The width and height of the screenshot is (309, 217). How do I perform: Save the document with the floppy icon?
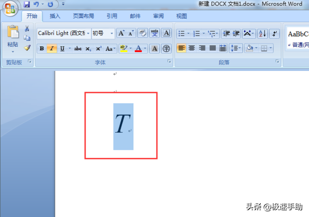tap(27, 4)
